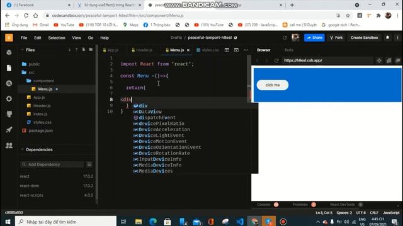
Task: Open Deployment rocket icon in sidebar
Action: point(9,130)
